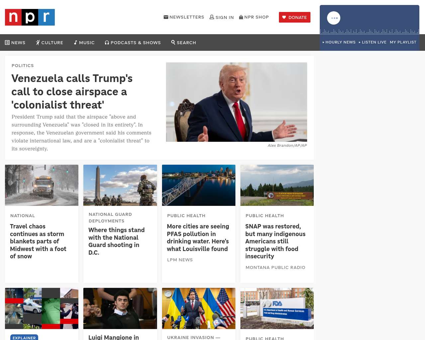Click the News section newspaper icon
Viewport: 425px width, 340px height.
click(x=7, y=42)
